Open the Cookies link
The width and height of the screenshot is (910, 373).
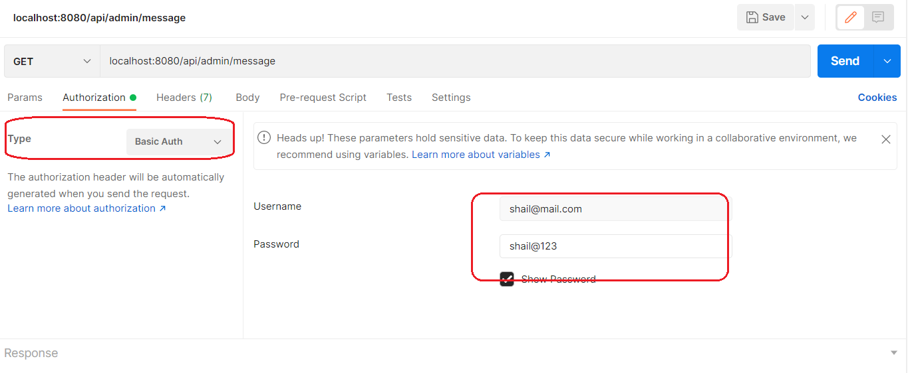pyautogui.click(x=877, y=98)
